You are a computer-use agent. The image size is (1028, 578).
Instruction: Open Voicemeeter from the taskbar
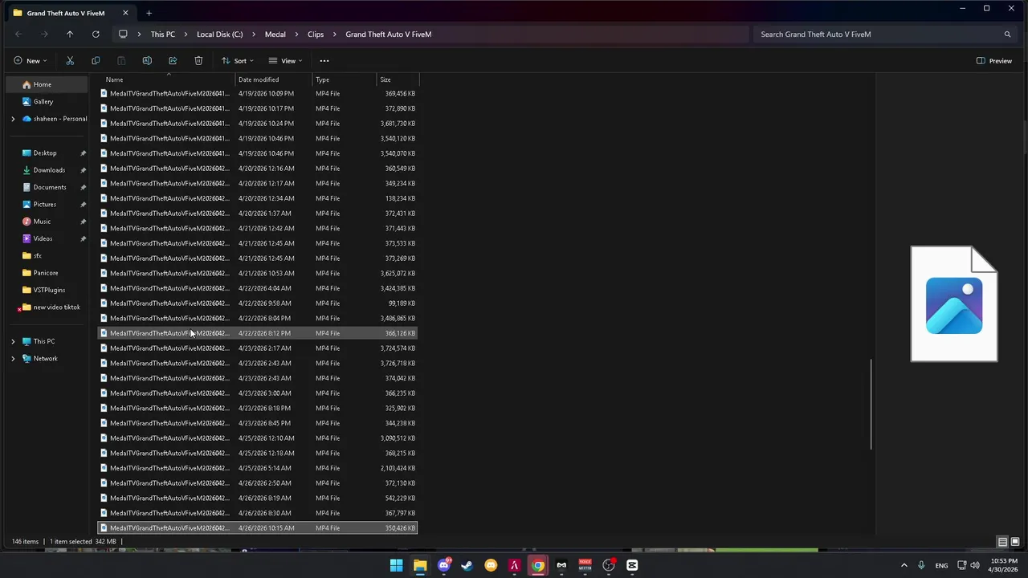point(585,565)
